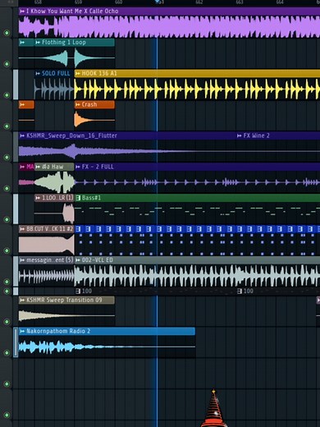Viewport: 320px width, 427px height.
Task: Open messagin..ent (5) clip menu arrow
Action: [22, 260]
